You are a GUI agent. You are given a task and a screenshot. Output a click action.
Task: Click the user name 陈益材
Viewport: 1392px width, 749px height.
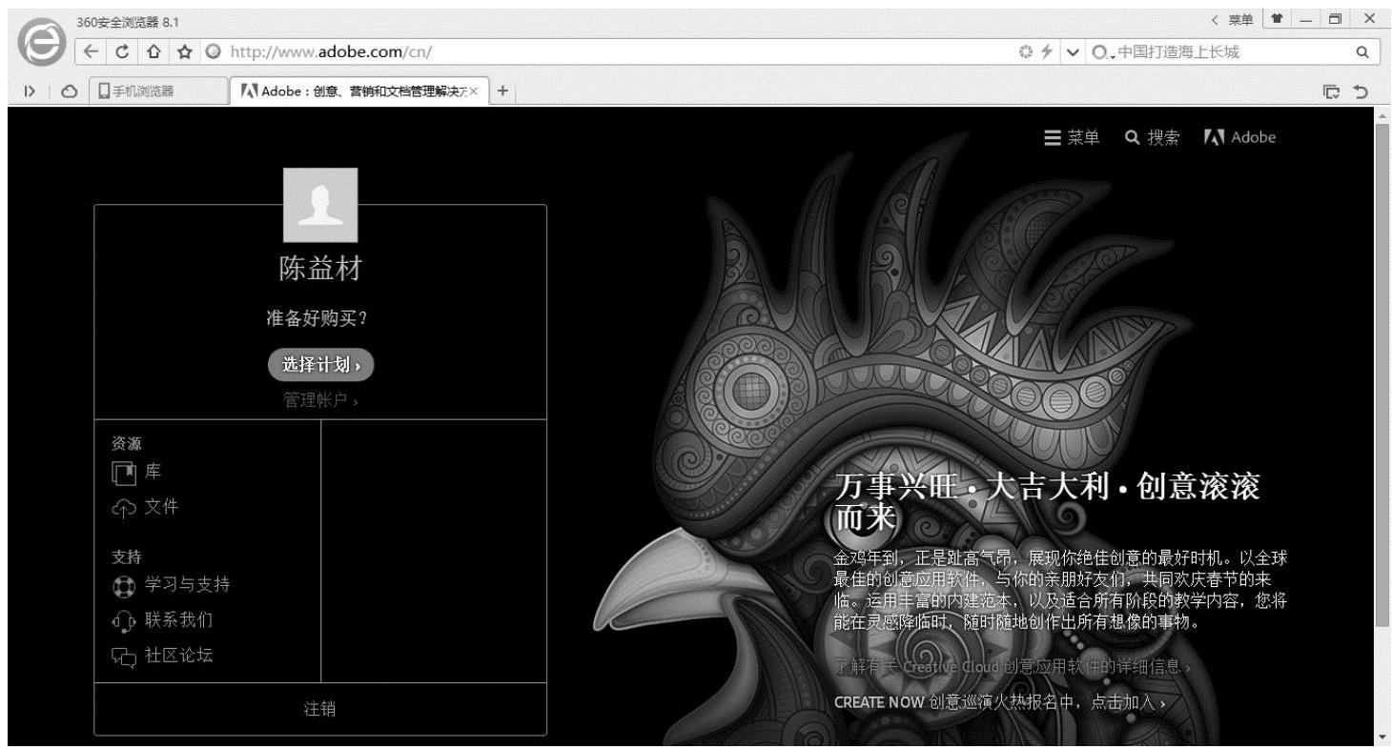320,271
